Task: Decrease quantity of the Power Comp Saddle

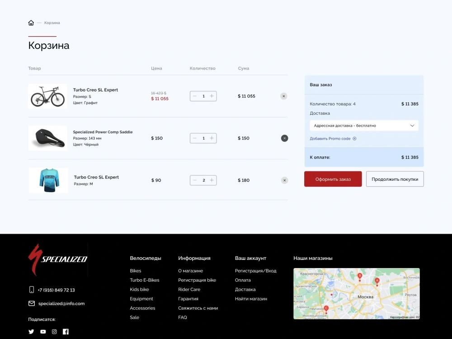Action: 195,138
